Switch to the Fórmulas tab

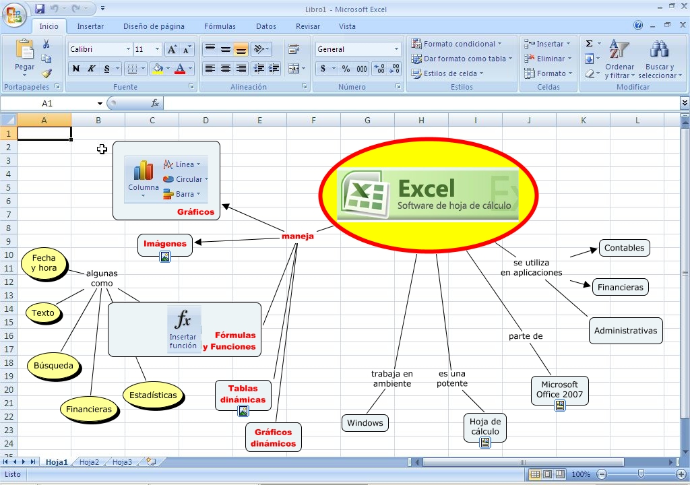coord(220,26)
